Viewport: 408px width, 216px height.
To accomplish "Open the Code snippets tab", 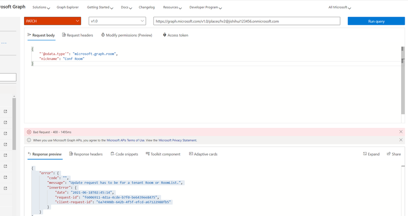I will click(125, 154).
